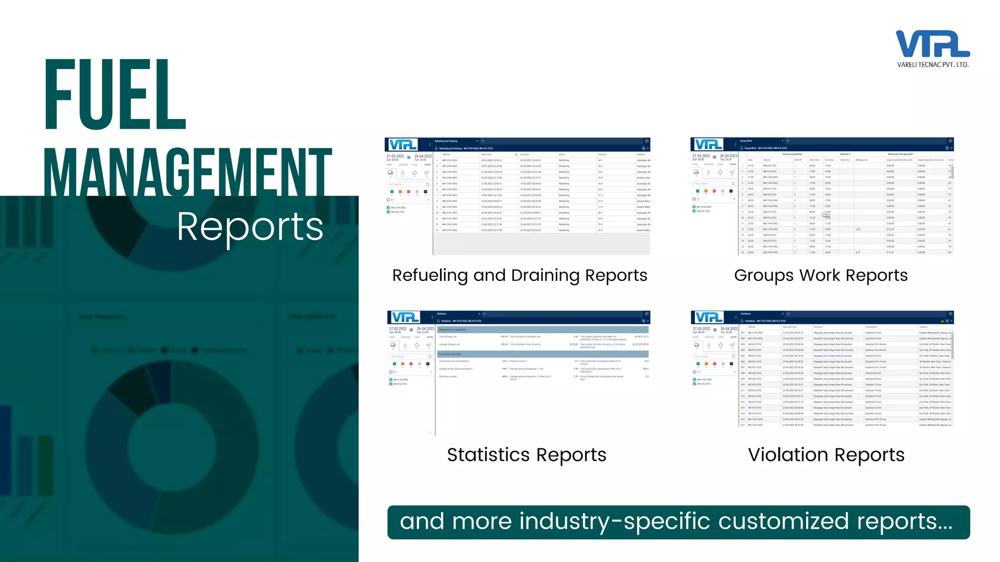Toggle WB 41E 4753 checkbox in Refueling panel
The width and height of the screenshot is (1000, 562).
tap(389, 212)
